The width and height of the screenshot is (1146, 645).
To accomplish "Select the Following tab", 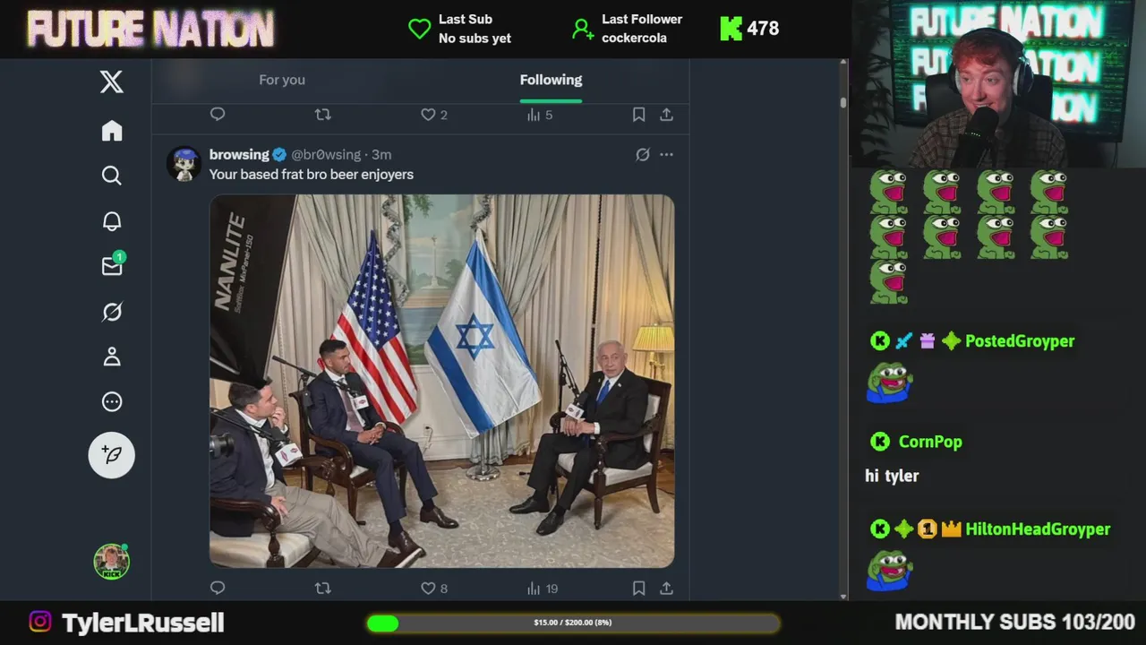I will point(551,80).
